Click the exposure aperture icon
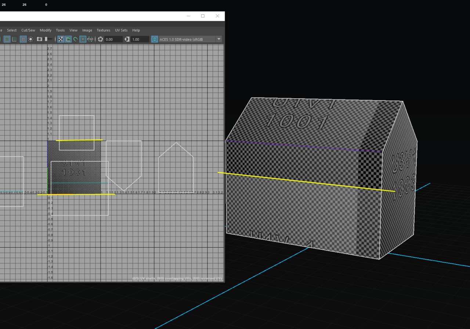Image resolution: width=470 pixels, height=329 pixels. 100,39
